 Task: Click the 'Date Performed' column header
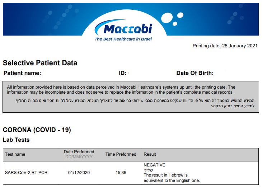tap(79, 152)
